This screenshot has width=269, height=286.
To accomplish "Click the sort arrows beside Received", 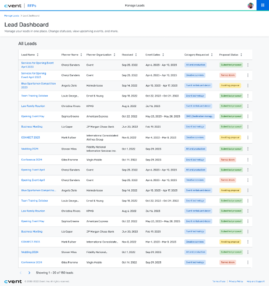I will click(136, 55).
